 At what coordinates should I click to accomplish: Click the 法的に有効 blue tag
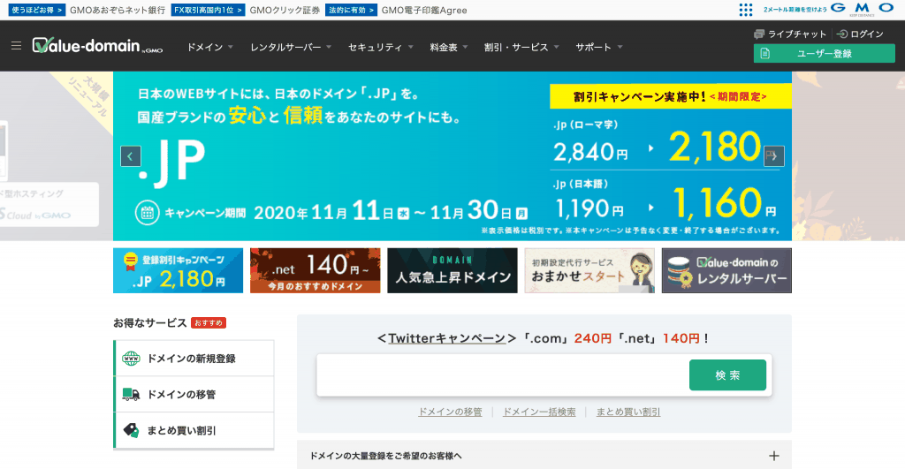(x=351, y=10)
